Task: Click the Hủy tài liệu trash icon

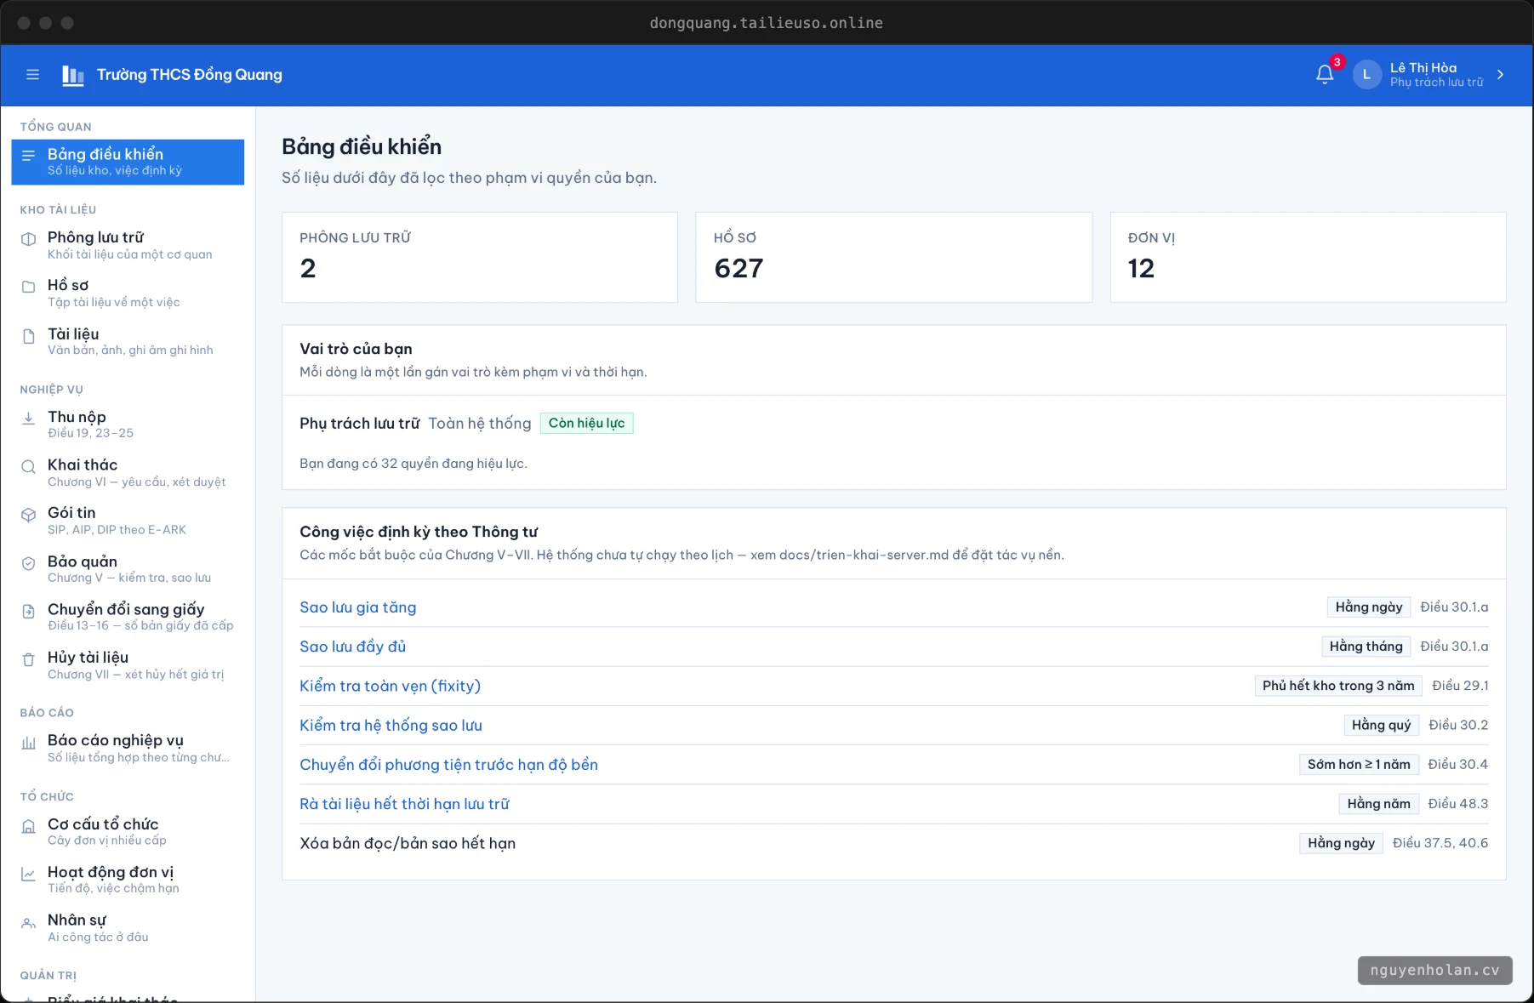Action: click(x=29, y=659)
